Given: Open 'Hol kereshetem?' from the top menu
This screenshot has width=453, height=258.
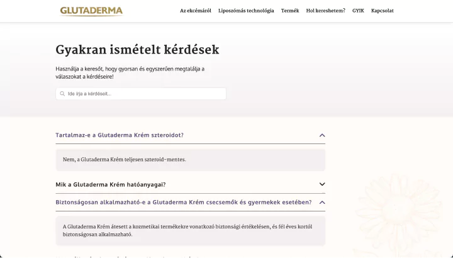Looking at the screenshot, I should tap(325, 11).
